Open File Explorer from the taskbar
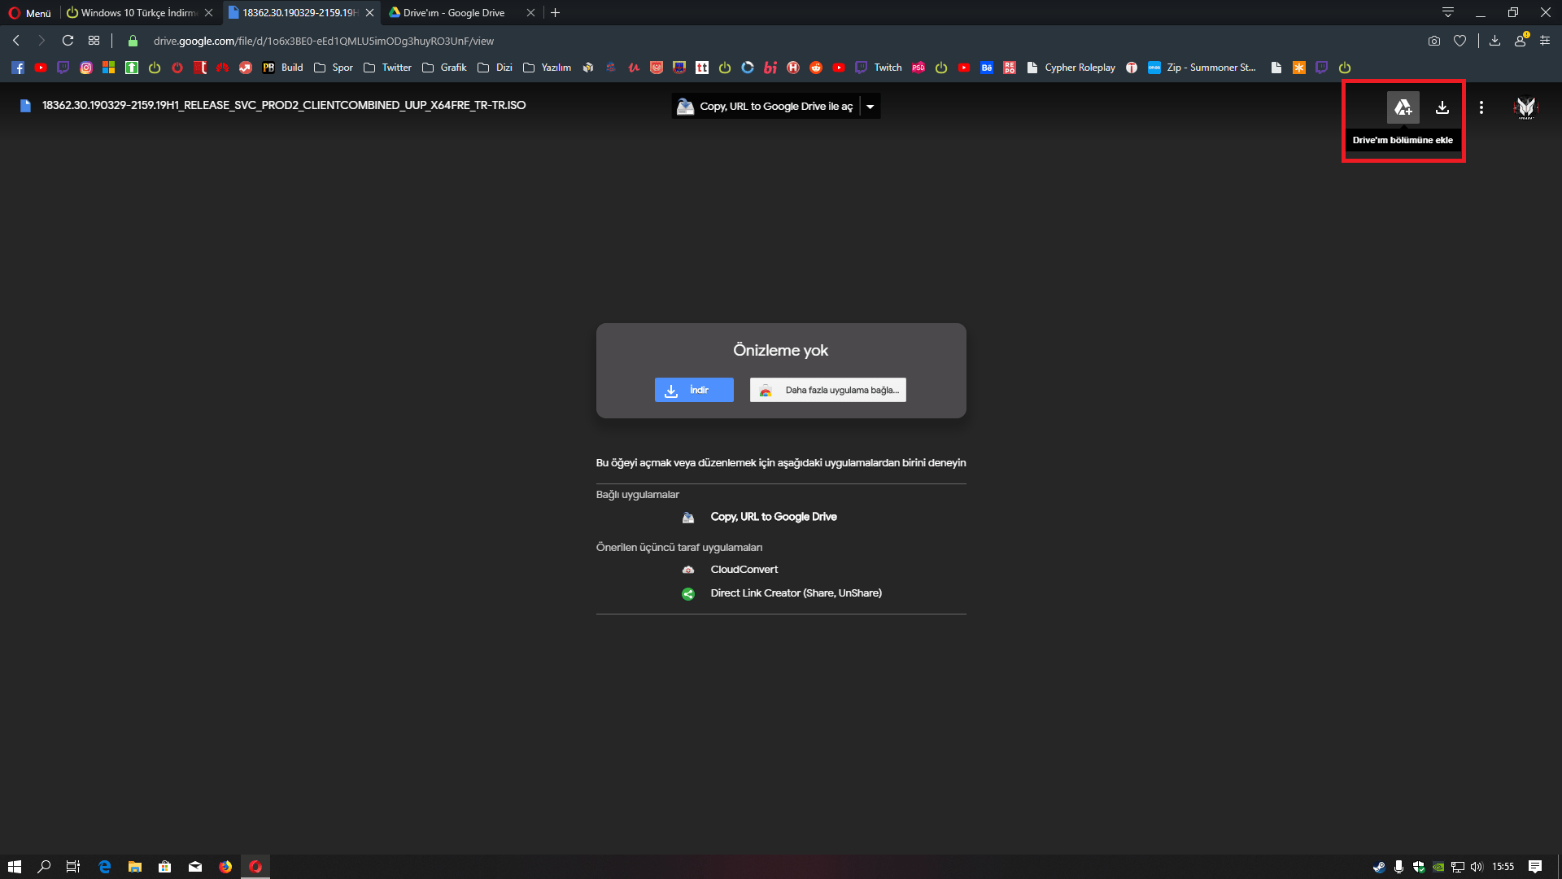 tap(135, 867)
